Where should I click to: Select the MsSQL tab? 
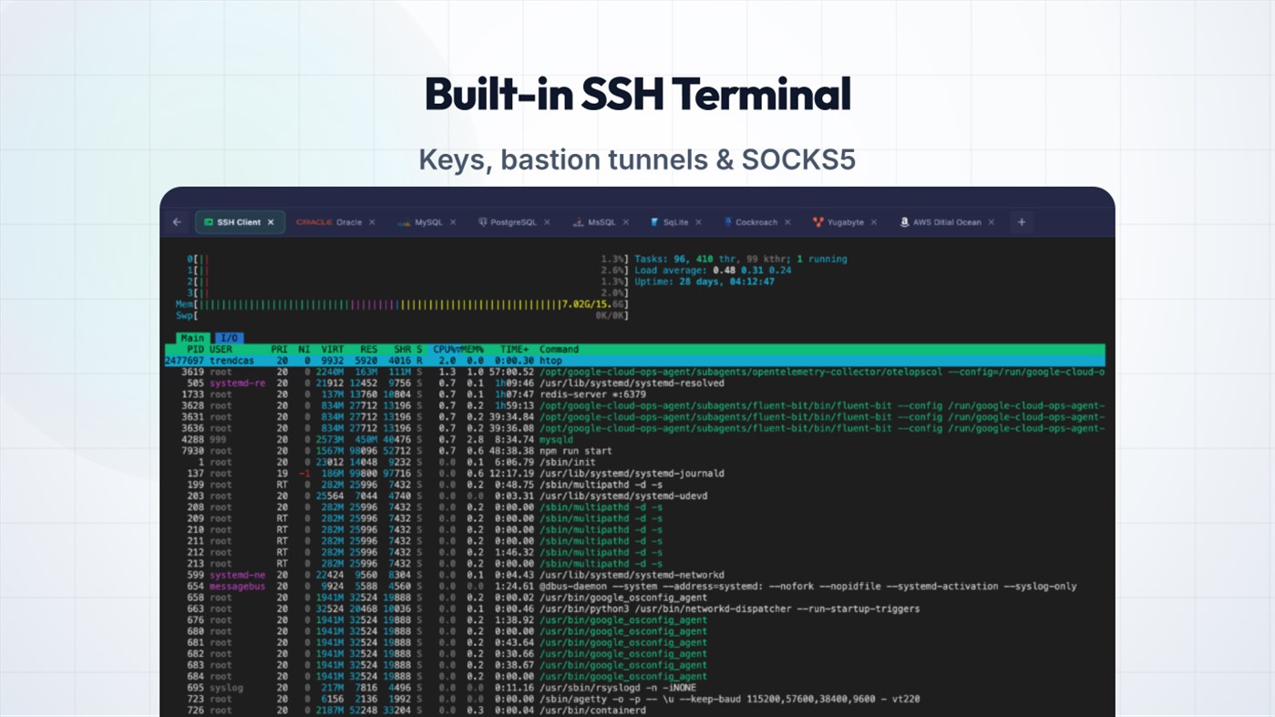(601, 222)
